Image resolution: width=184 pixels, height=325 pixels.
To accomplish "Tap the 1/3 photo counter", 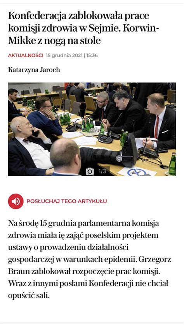I will [x=102, y=171].
